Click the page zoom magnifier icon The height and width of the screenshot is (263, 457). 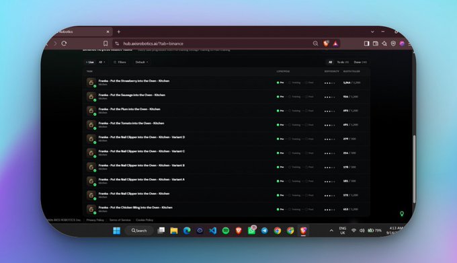coord(315,44)
